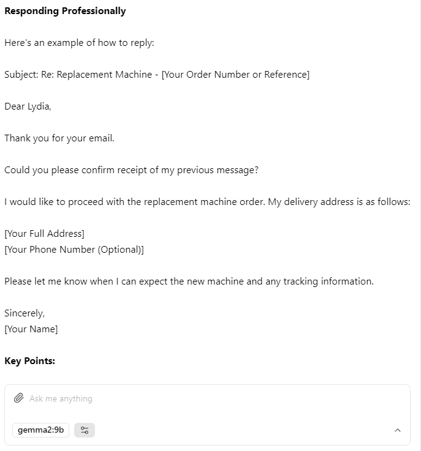
Task: Click the 'I would like to proceed' sentence
Action: click(207, 201)
